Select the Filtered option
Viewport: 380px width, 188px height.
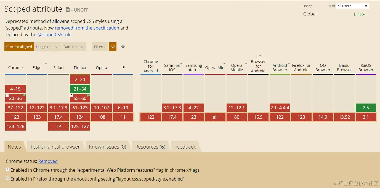tap(100, 47)
